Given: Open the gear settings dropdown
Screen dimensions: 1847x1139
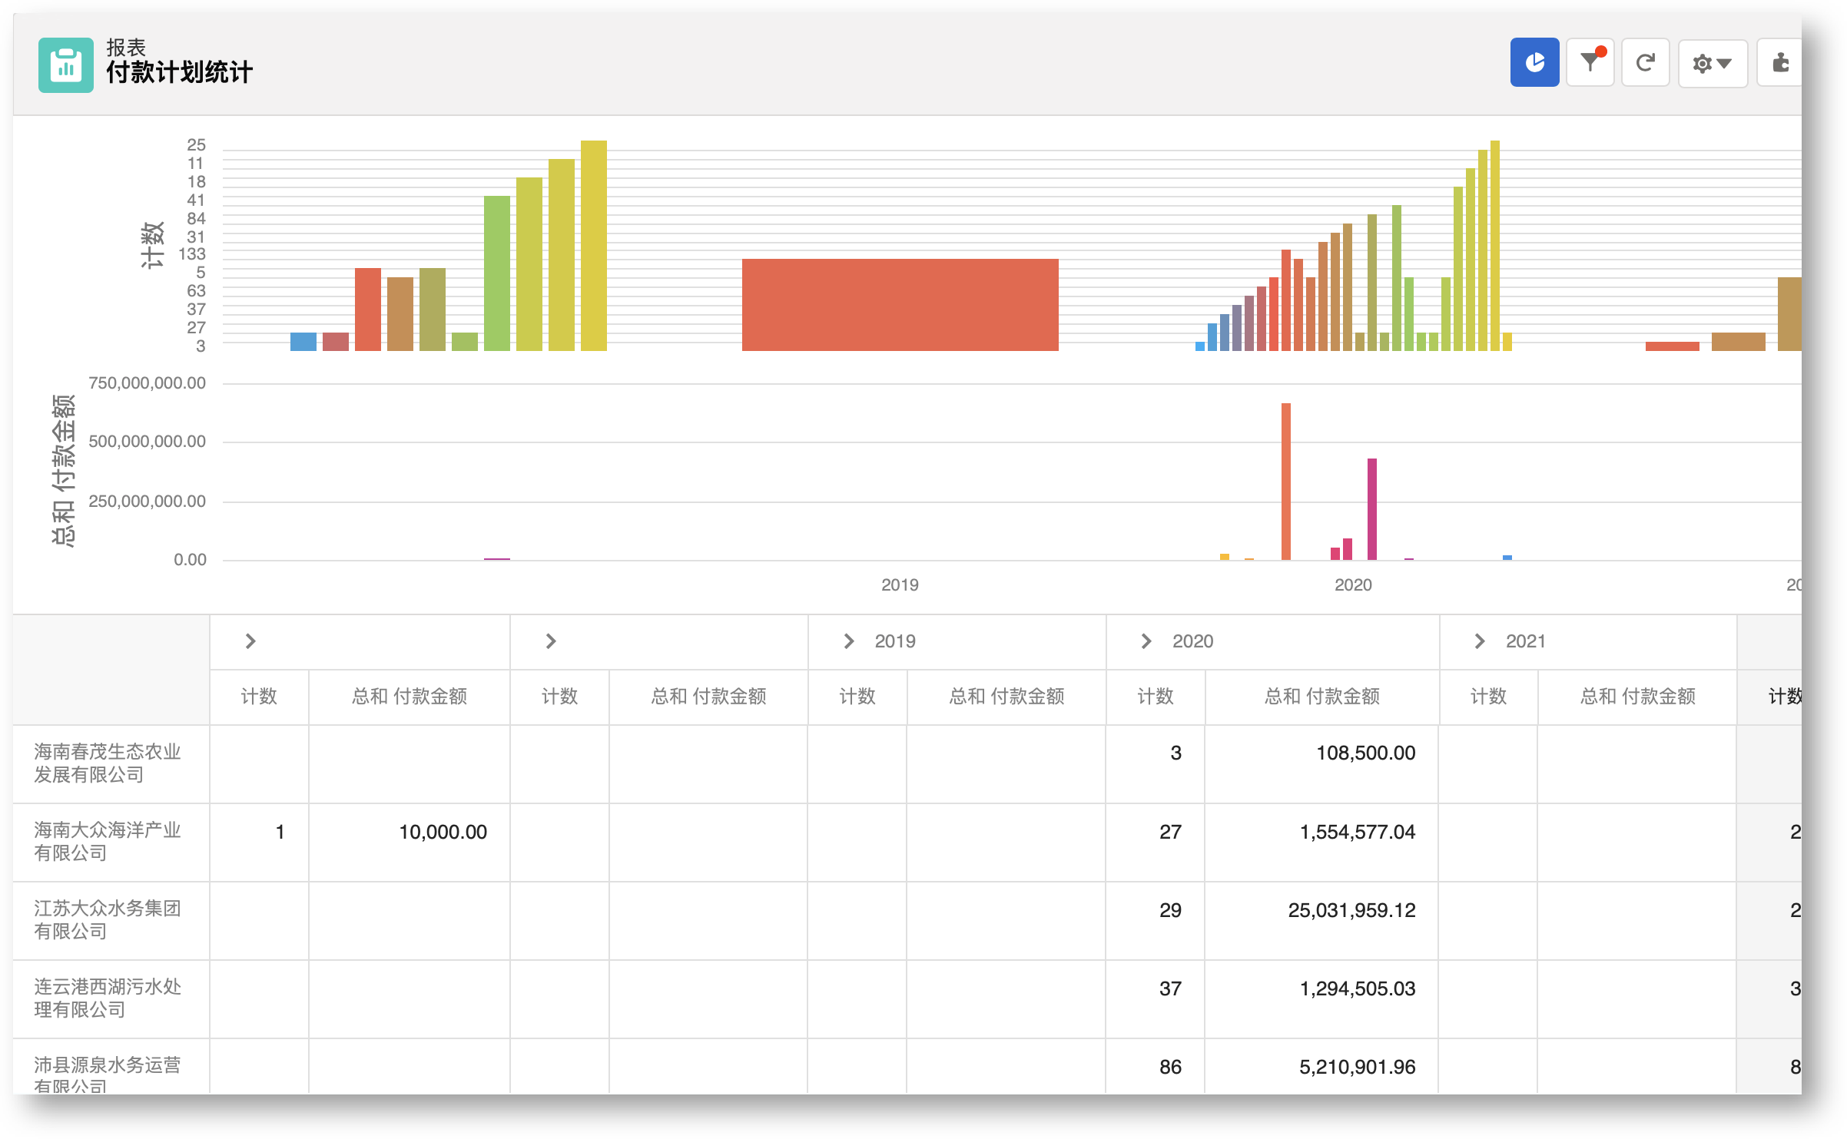Looking at the screenshot, I should point(1713,62).
